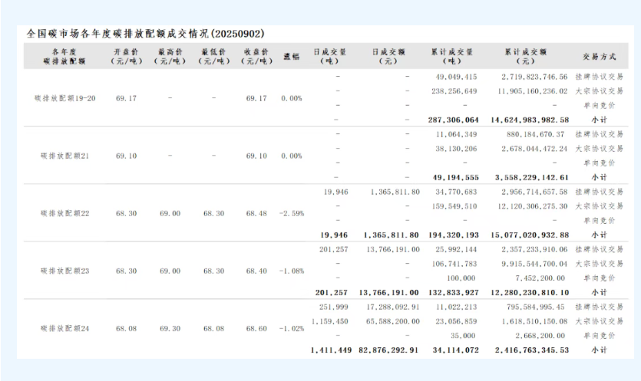Click the 最高价 column header

point(169,57)
